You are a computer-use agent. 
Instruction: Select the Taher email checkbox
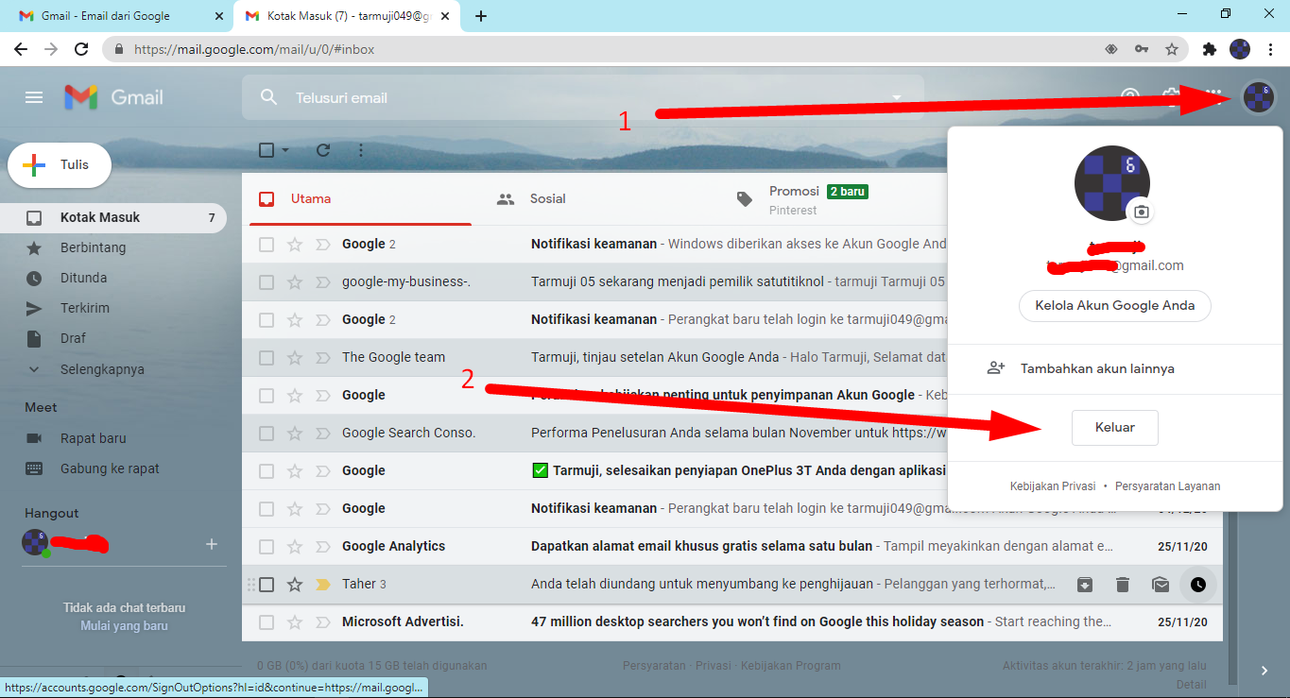(267, 585)
